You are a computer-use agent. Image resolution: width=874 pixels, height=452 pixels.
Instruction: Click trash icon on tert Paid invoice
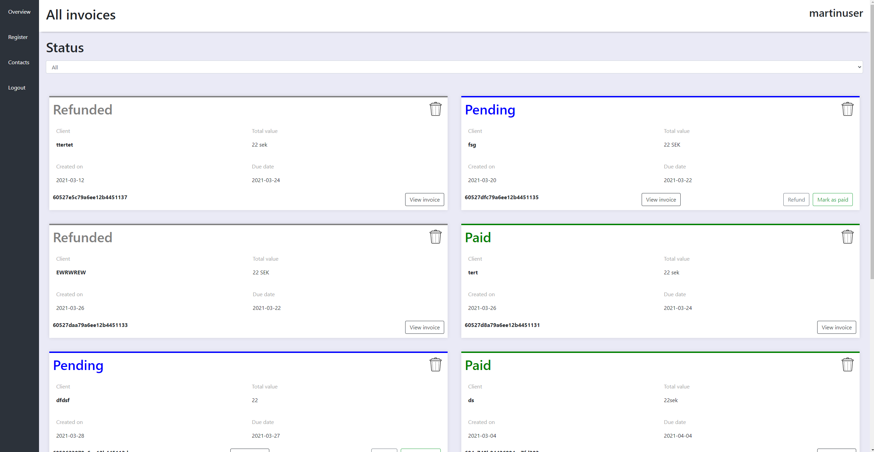tap(847, 237)
